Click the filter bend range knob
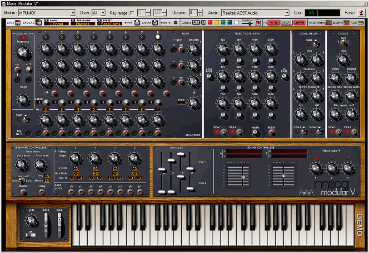Viewport: 369px width, 253px height. pos(40,164)
